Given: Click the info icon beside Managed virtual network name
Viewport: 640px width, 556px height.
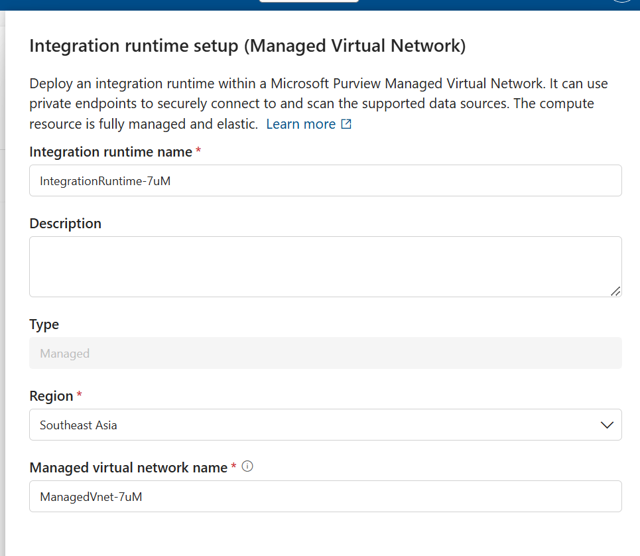Looking at the screenshot, I should (247, 466).
